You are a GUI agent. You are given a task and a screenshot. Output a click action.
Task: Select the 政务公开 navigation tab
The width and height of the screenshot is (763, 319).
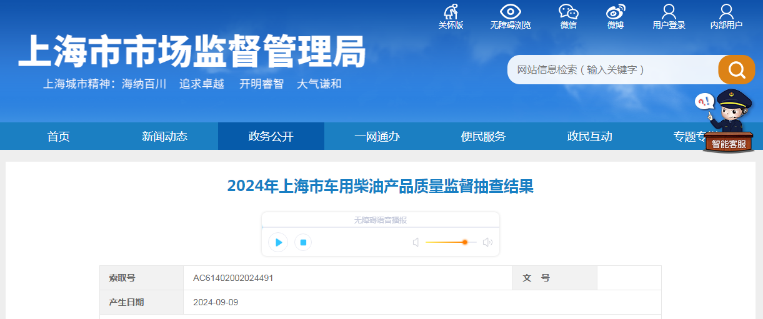click(x=271, y=136)
